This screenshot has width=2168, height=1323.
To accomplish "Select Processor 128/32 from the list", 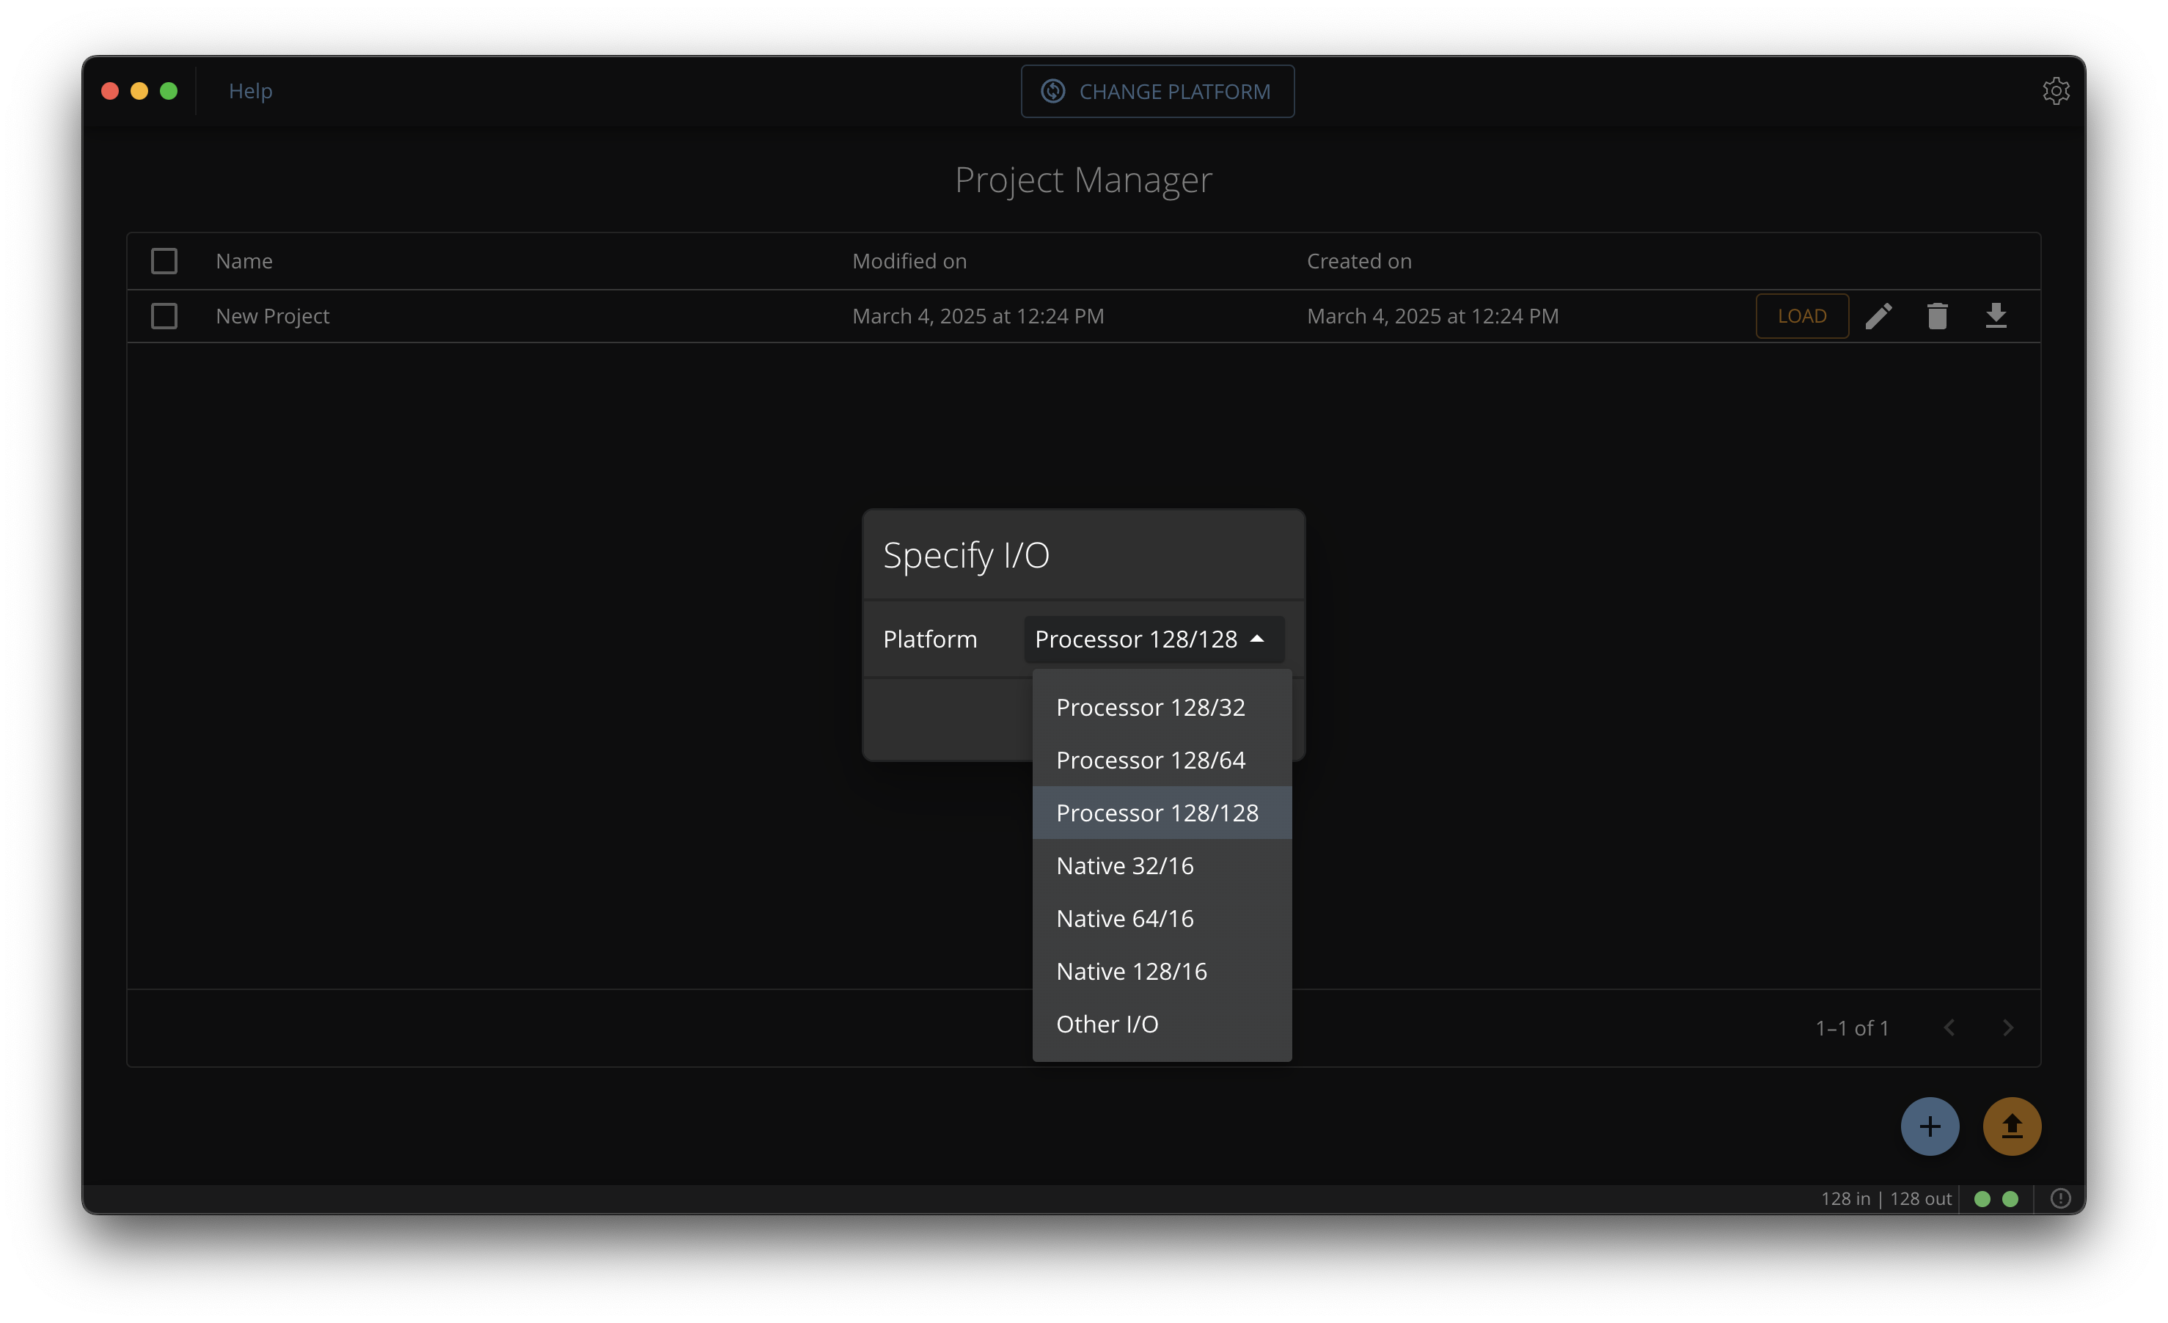I will (x=1150, y=707).
